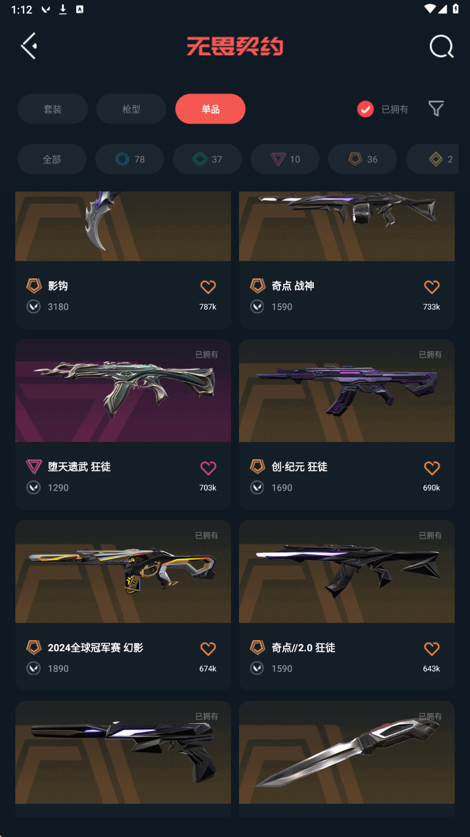470x837 pixels.
Task: Open the 2024全球冠军赛 幻影 skin title
Action: pos(95,647)
